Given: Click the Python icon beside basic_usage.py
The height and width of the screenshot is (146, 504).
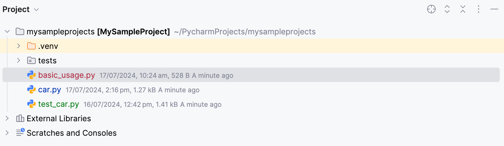Looking at the screenshot, I should click(x=31, y=75).
